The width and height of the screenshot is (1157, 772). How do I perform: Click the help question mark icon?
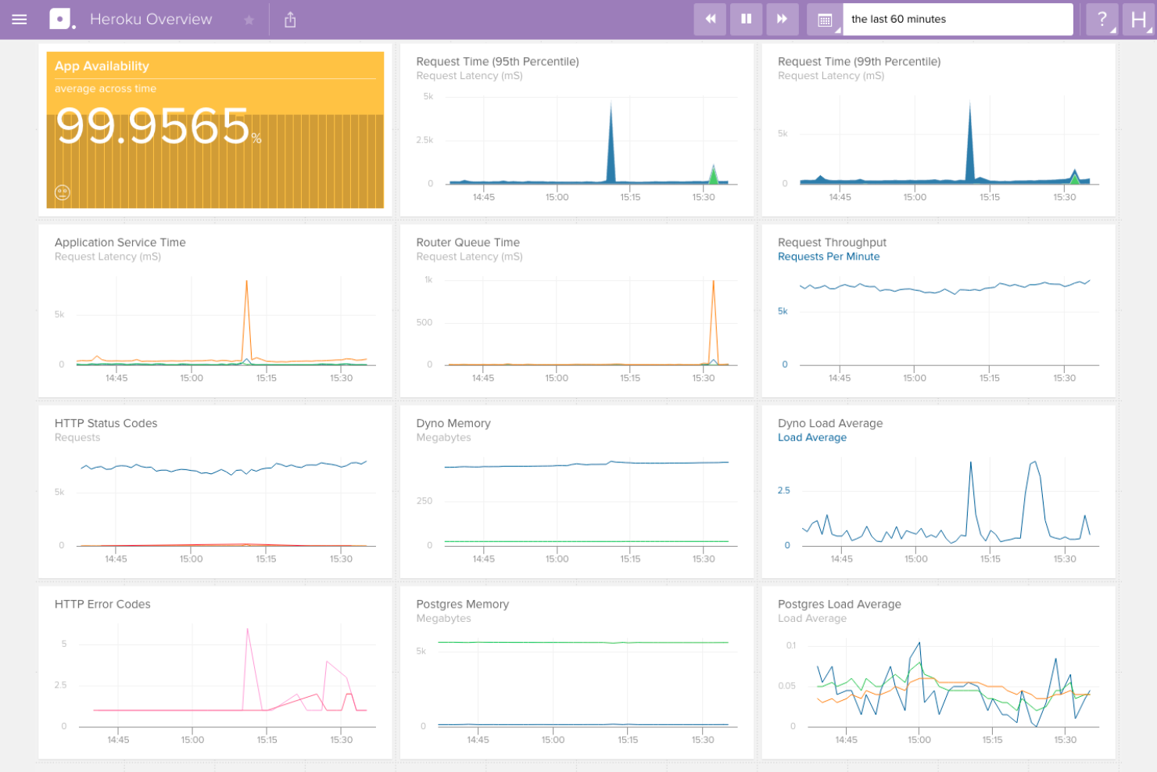pyautogui.click(x=1101, y=19)
